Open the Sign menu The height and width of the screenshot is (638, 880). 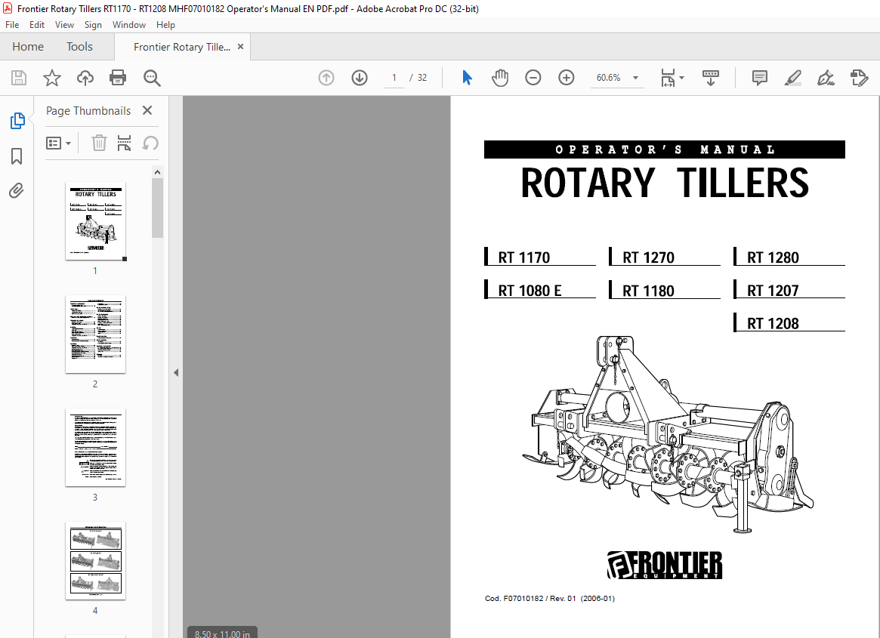[93, 25]
